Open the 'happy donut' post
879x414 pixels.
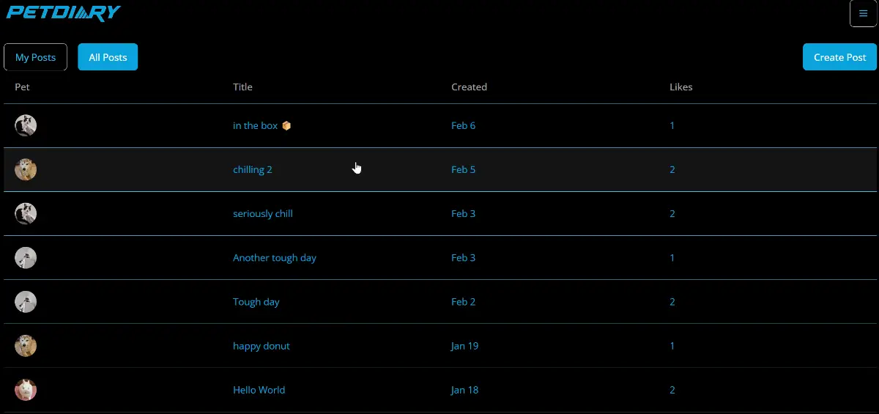pos(261,346)
